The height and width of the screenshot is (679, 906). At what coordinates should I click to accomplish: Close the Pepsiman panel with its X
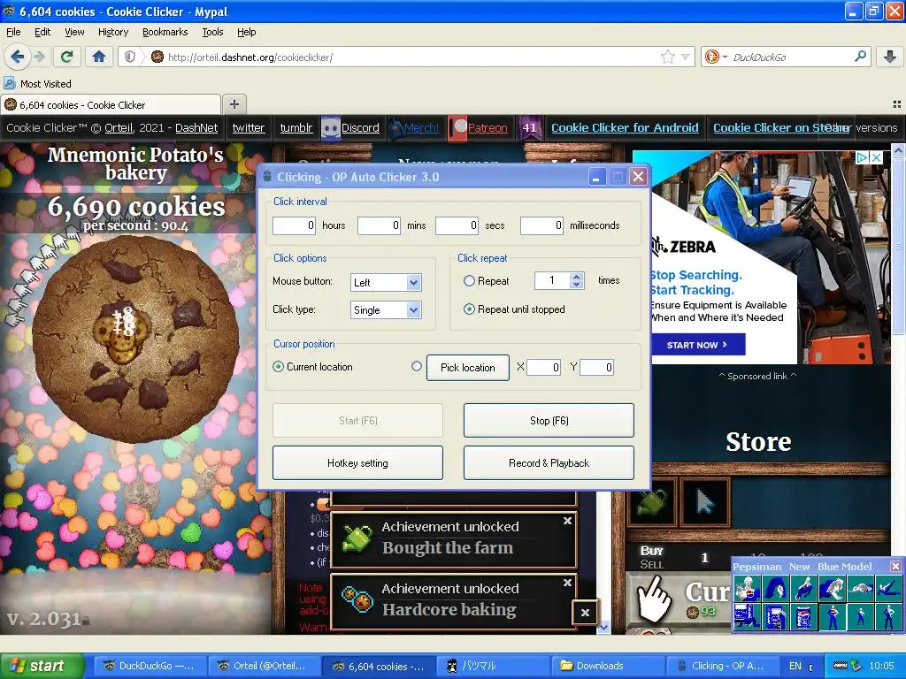click(895, 567)
